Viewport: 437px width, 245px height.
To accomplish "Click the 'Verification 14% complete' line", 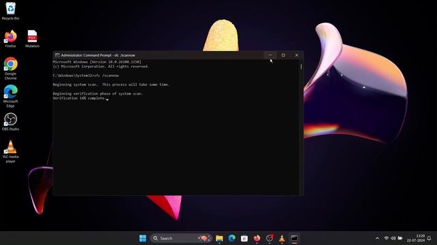I will [x=79, y=98].
